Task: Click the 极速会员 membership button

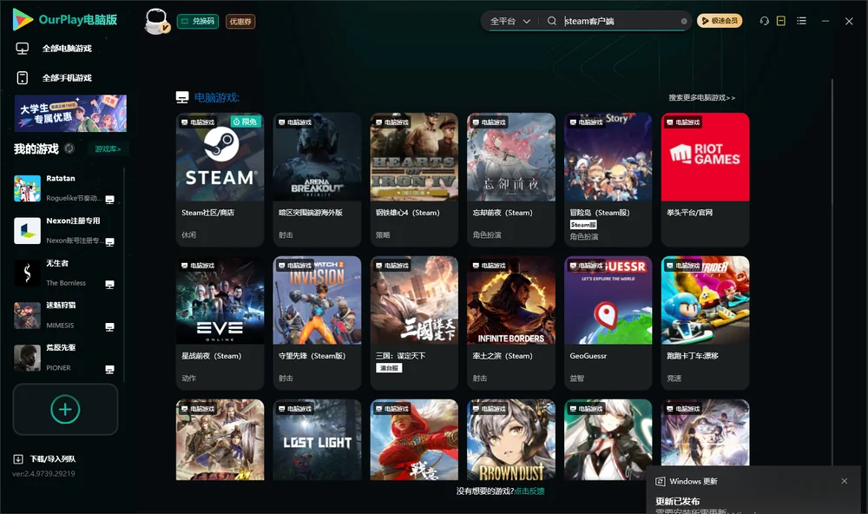Action: click(x=720, y=21)
